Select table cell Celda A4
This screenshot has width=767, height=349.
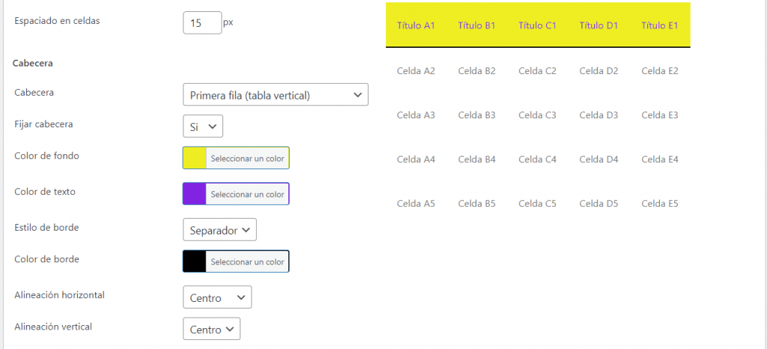(416, 160)
